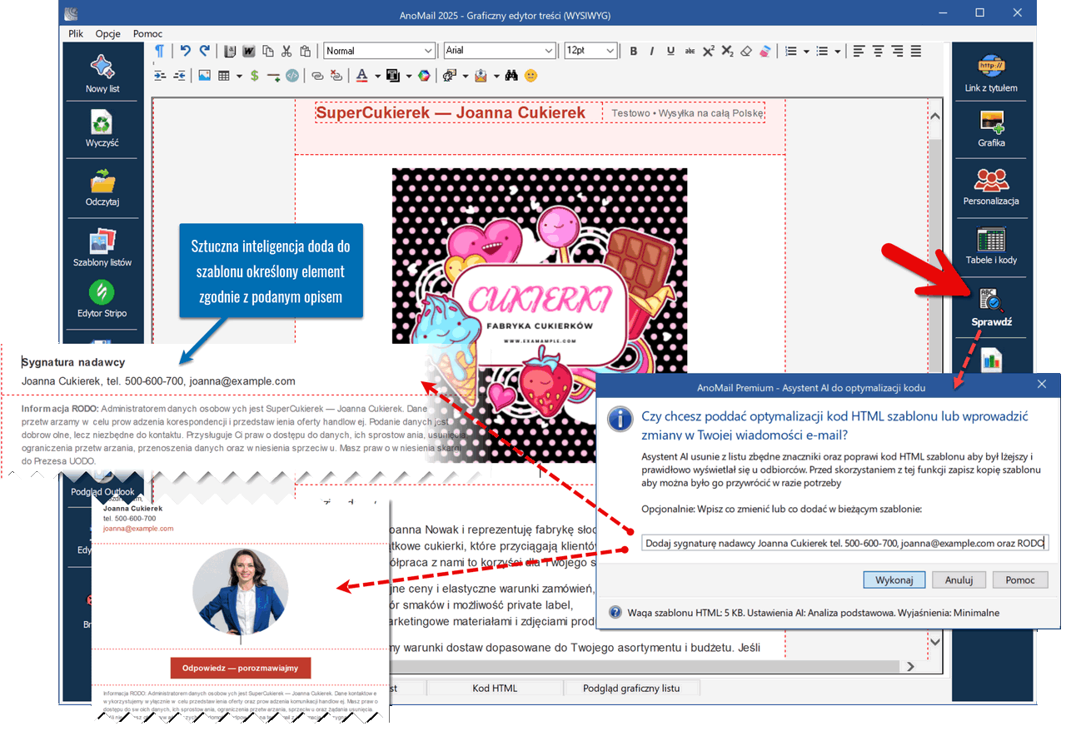Click the eraser clear formatting icon
1066x731 pixels.
(746, 51)
